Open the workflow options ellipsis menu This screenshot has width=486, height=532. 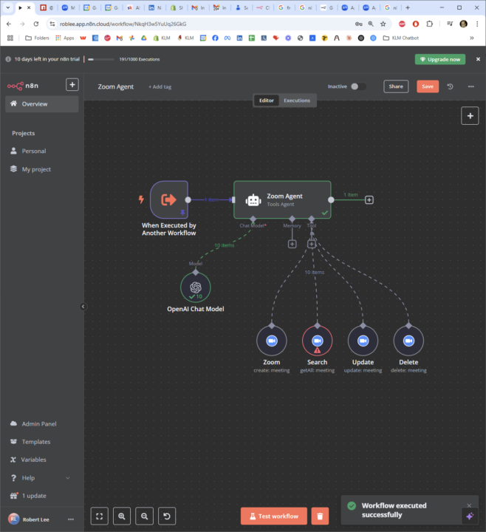coord(470,86)
